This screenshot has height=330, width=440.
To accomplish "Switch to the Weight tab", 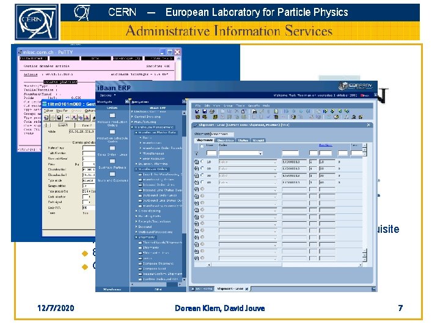I will pyautogui.click(x=258, y=141).
